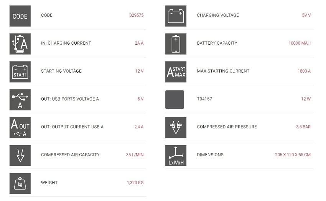Screen dimensions: 326x201
Task: Click the LxWxH dimensions icon
Action: point(176,156)
